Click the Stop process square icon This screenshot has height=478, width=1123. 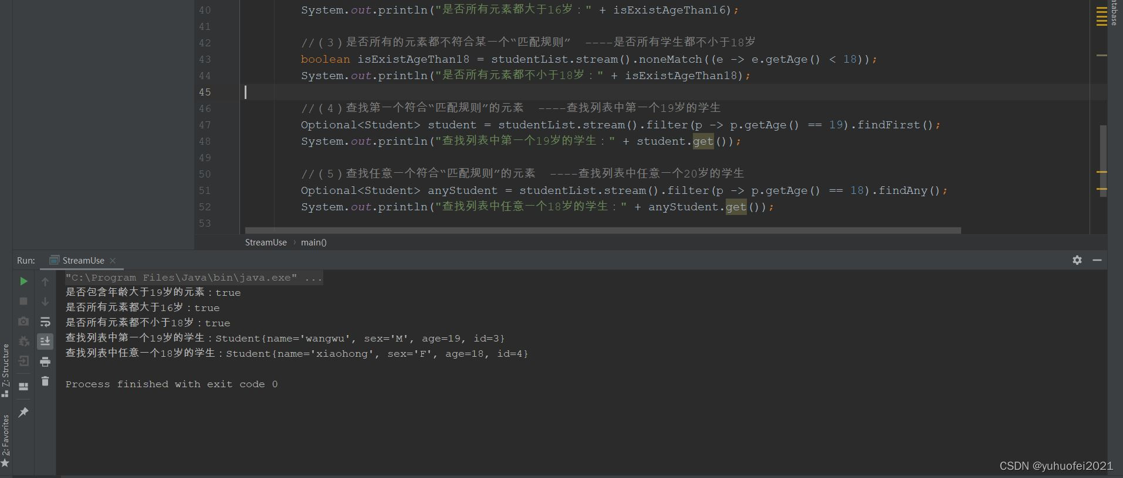coord(23,301)
